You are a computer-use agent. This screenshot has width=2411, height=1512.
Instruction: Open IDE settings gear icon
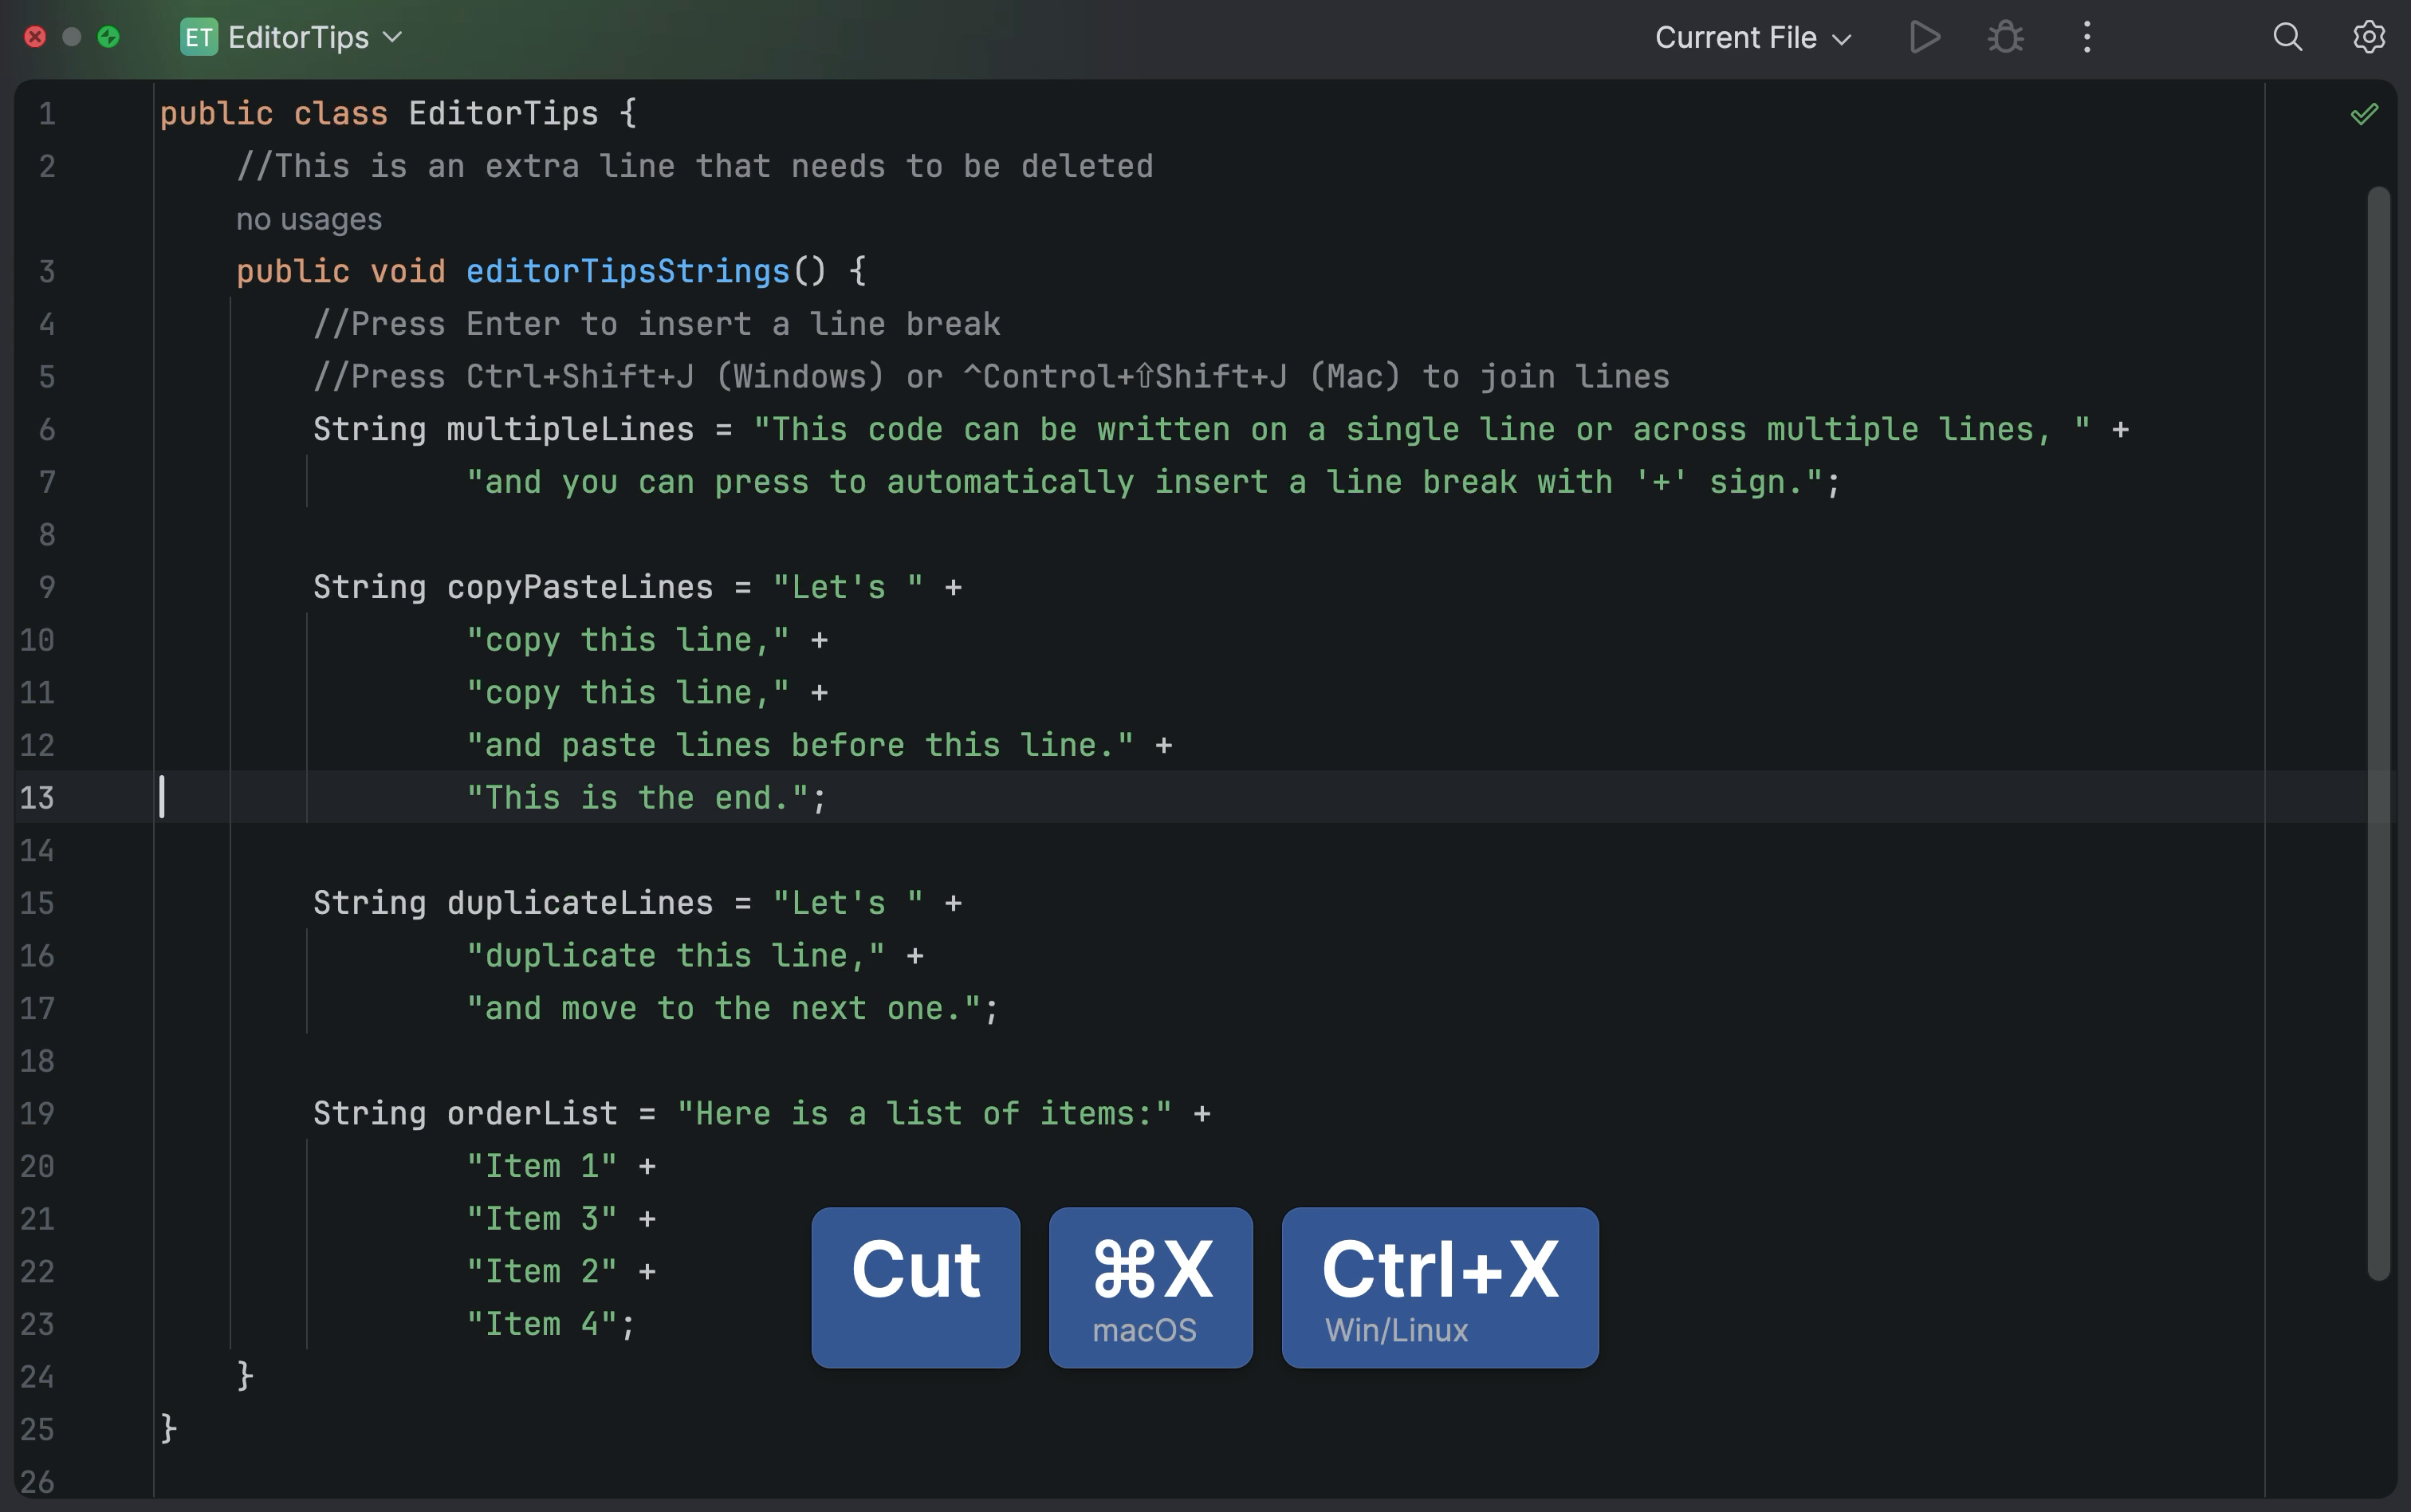pyautogui.click(x=2368, y=38)
